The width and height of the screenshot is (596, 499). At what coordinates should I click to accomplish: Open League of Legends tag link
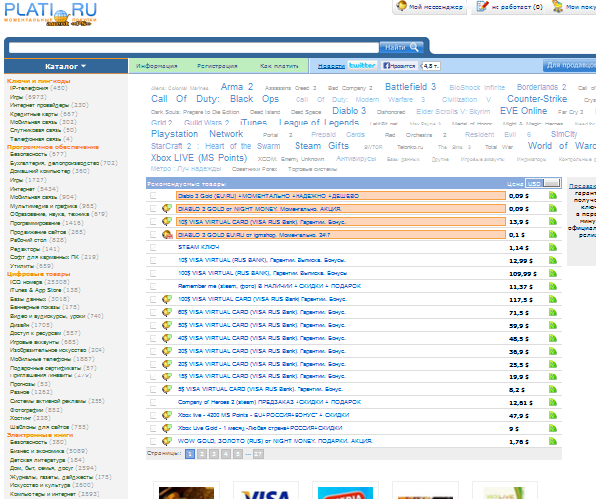[319, 123]
